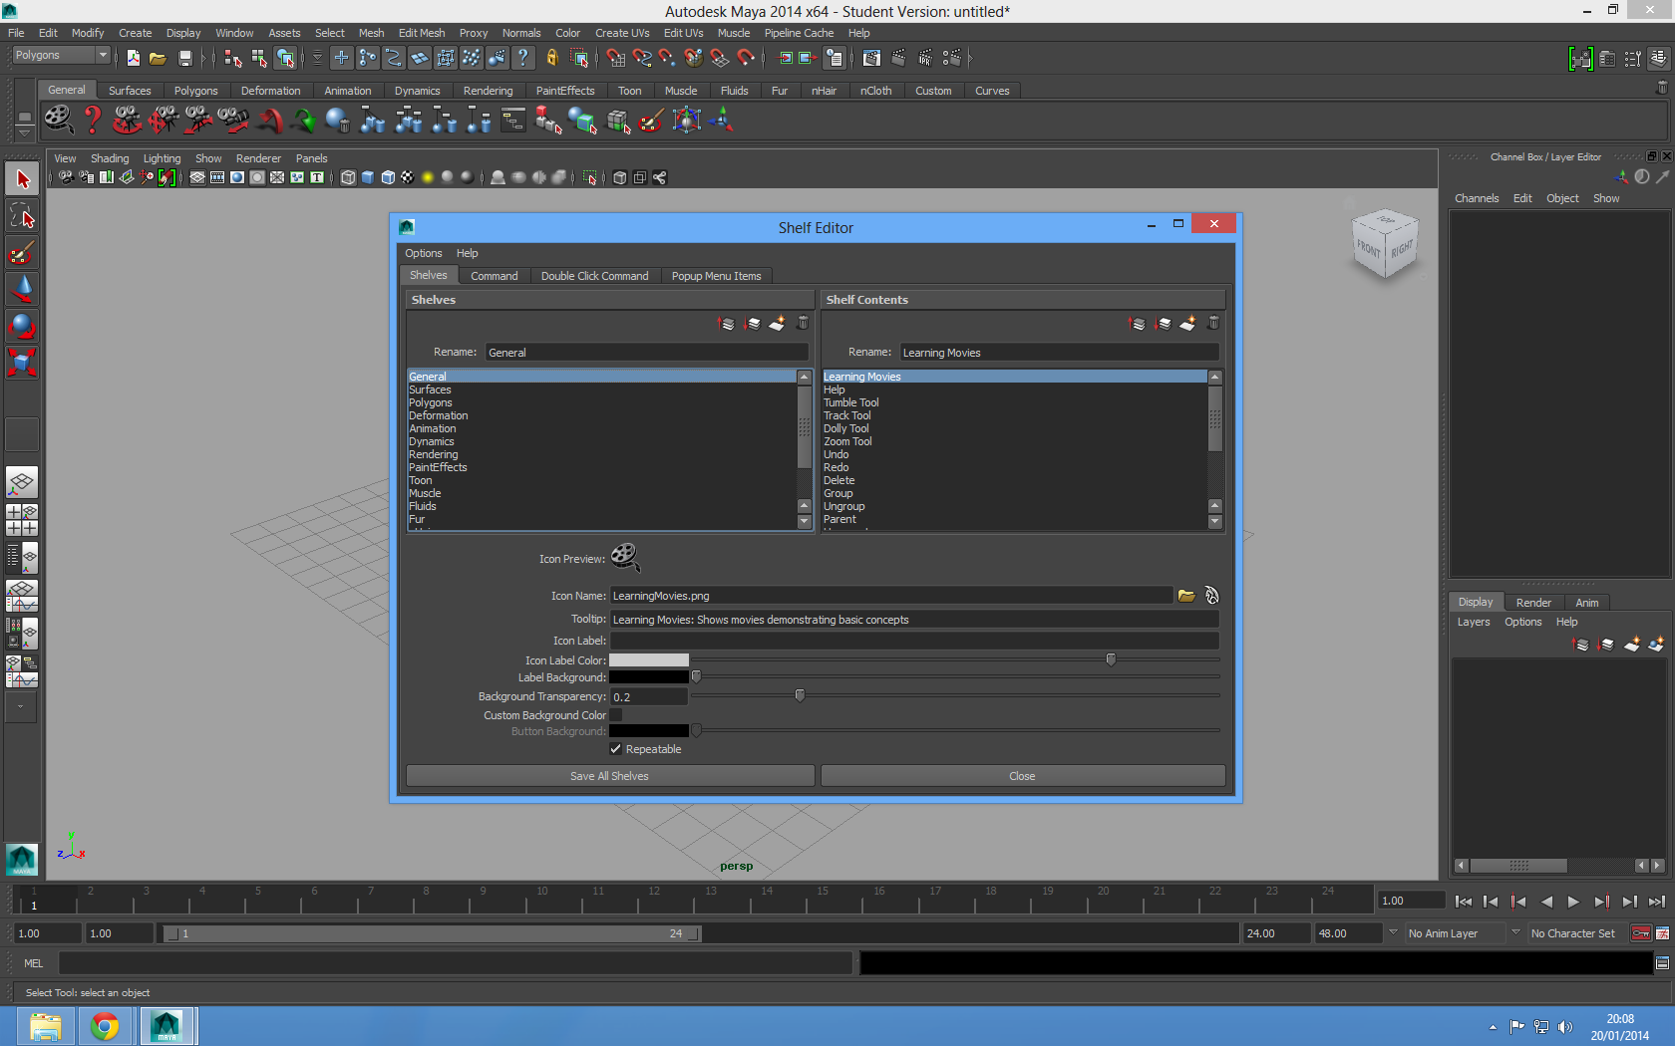Open File Explorer from the taskbar
Image resolution: width=1675 pixels, height=1046 pixels.
[45, 1025]
